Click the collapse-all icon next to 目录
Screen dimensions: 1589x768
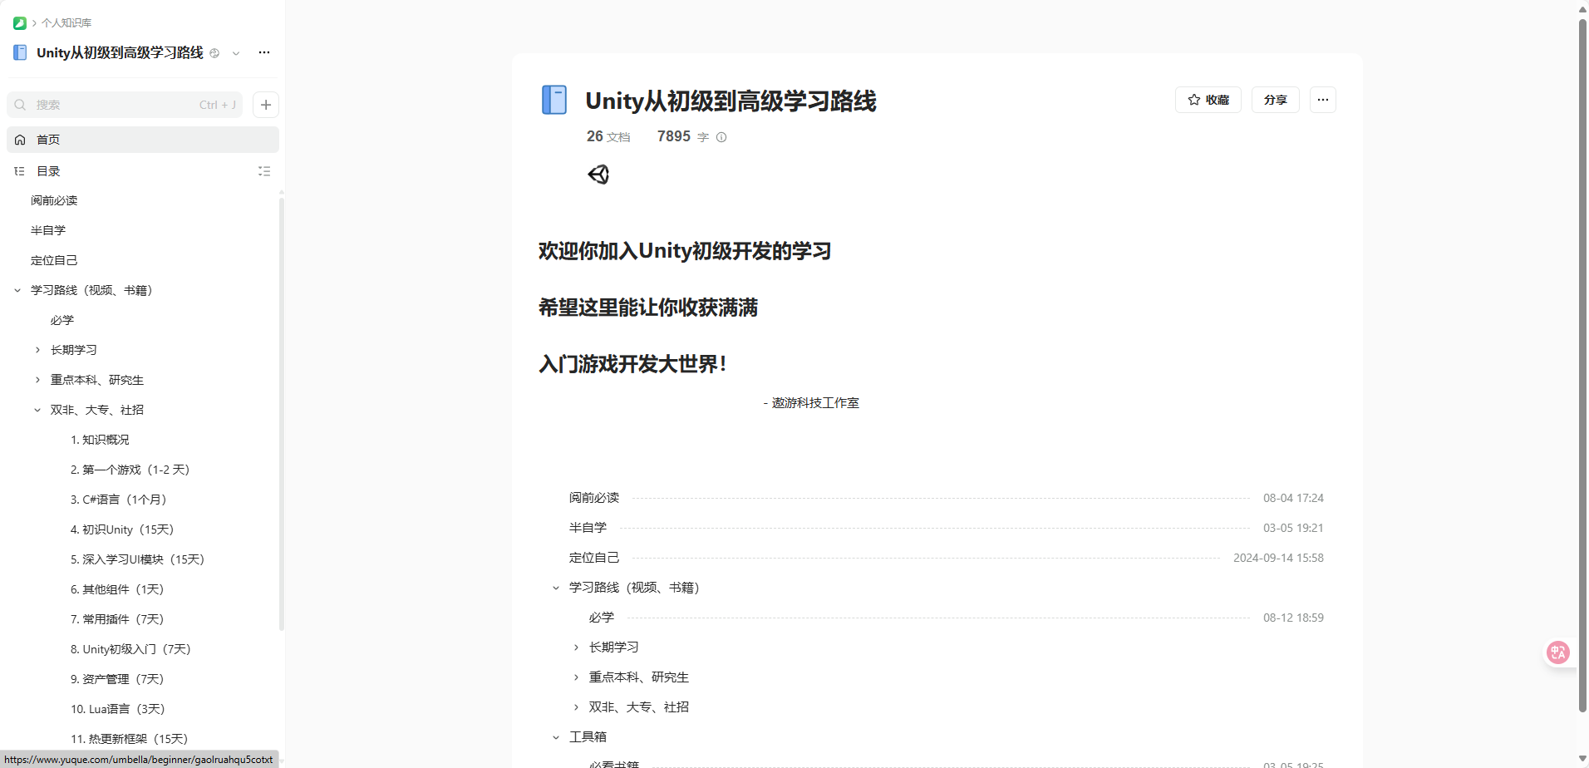pyautogui.click(x=264, y=171)
